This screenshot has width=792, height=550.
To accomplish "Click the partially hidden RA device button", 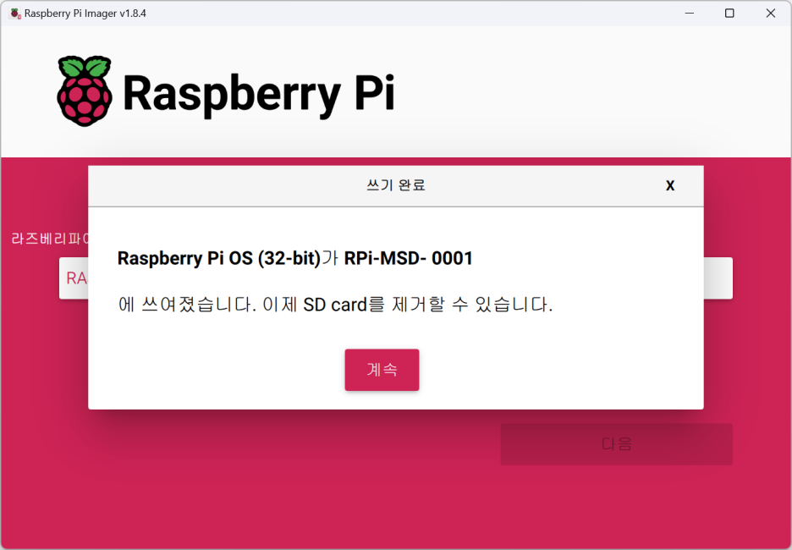I will (74, 278).
